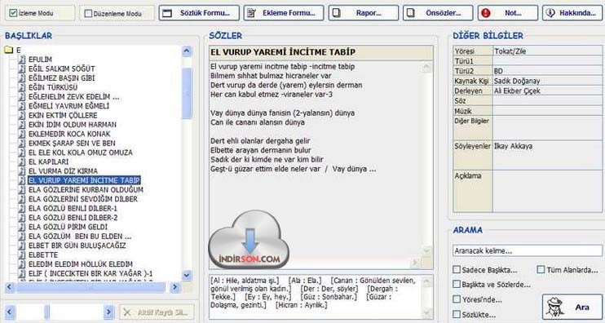Click note icon beside ELA GÖZLERİNE KURBAN OLDUĞUM
Screen dimensions: 605x323
point(22,189)
